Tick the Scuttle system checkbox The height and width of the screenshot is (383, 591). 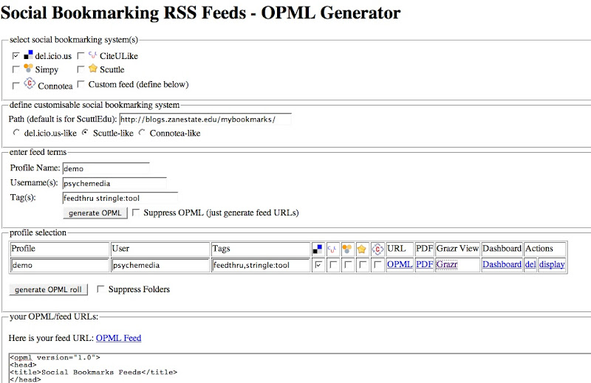pos(81,69)
